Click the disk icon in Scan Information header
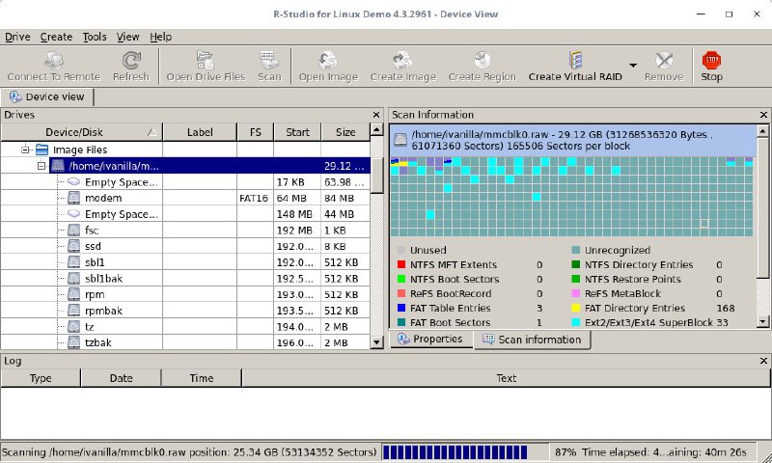772x463 pixels. [400, 140]
